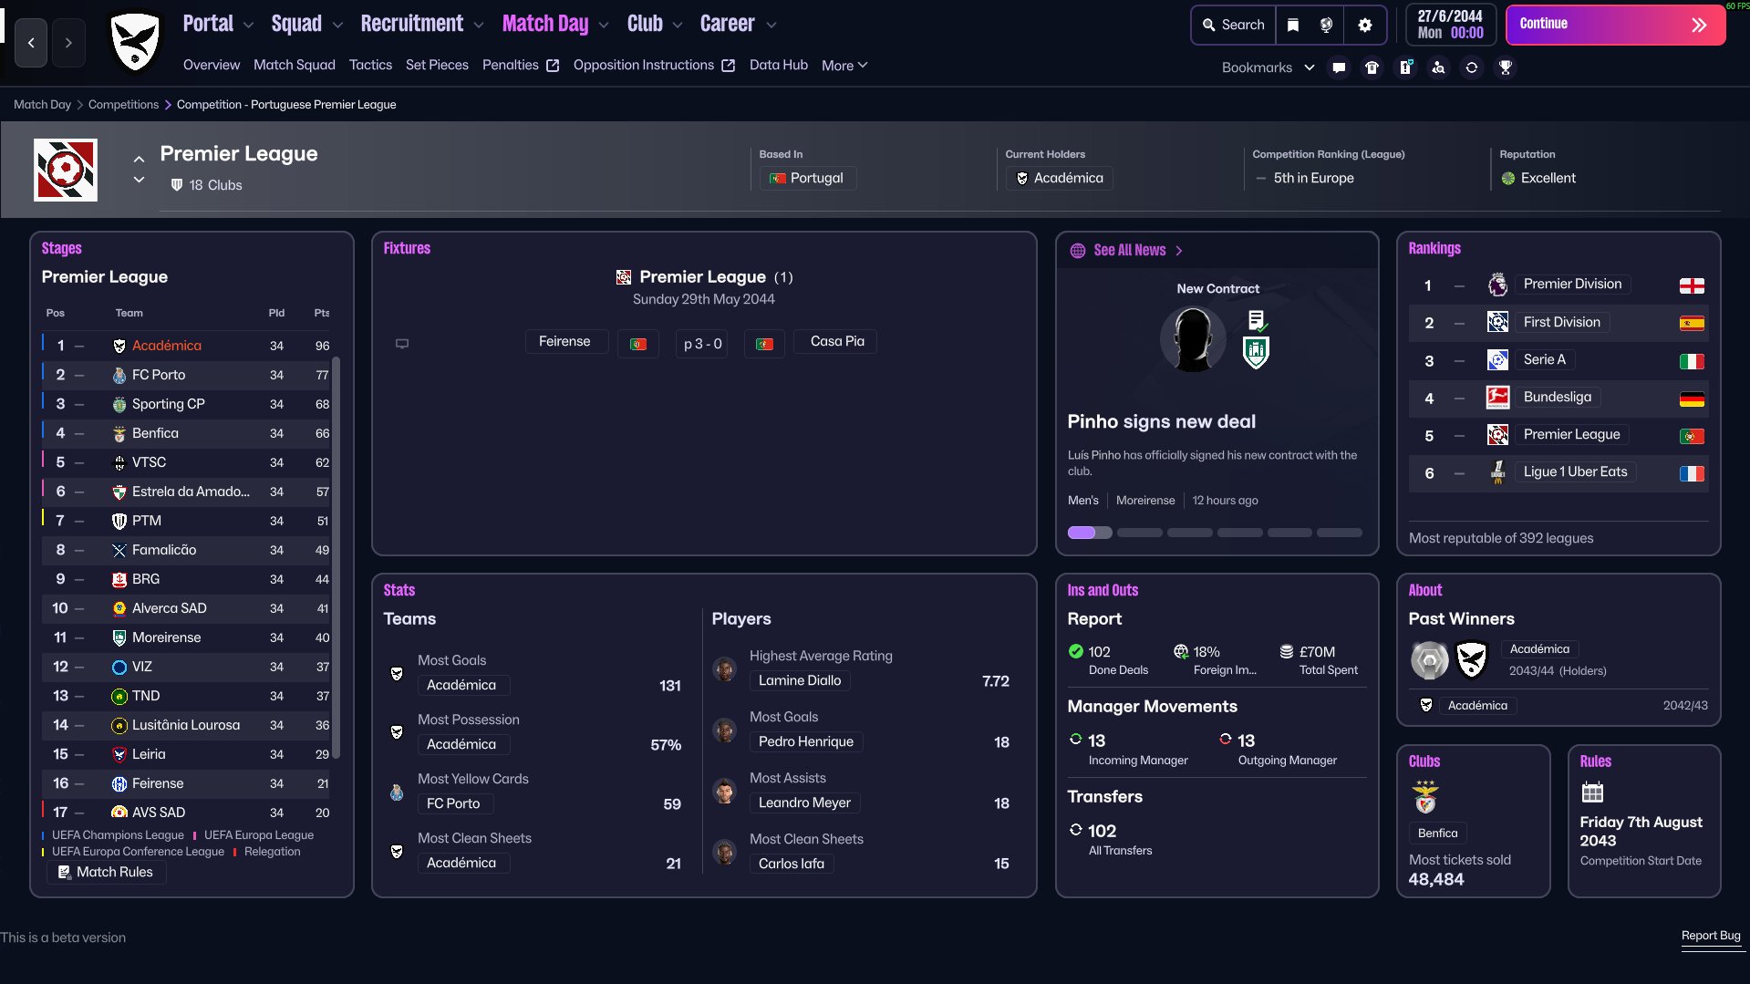Image resolution: width=1750 pixels, height=984 pixels.
Task: Open the Set Pieces tab
Action: point(437,65)
